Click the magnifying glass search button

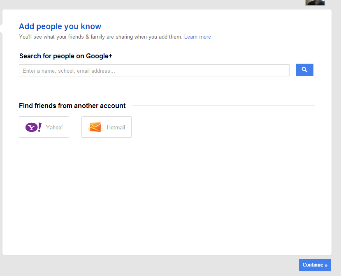pos(304,70)
